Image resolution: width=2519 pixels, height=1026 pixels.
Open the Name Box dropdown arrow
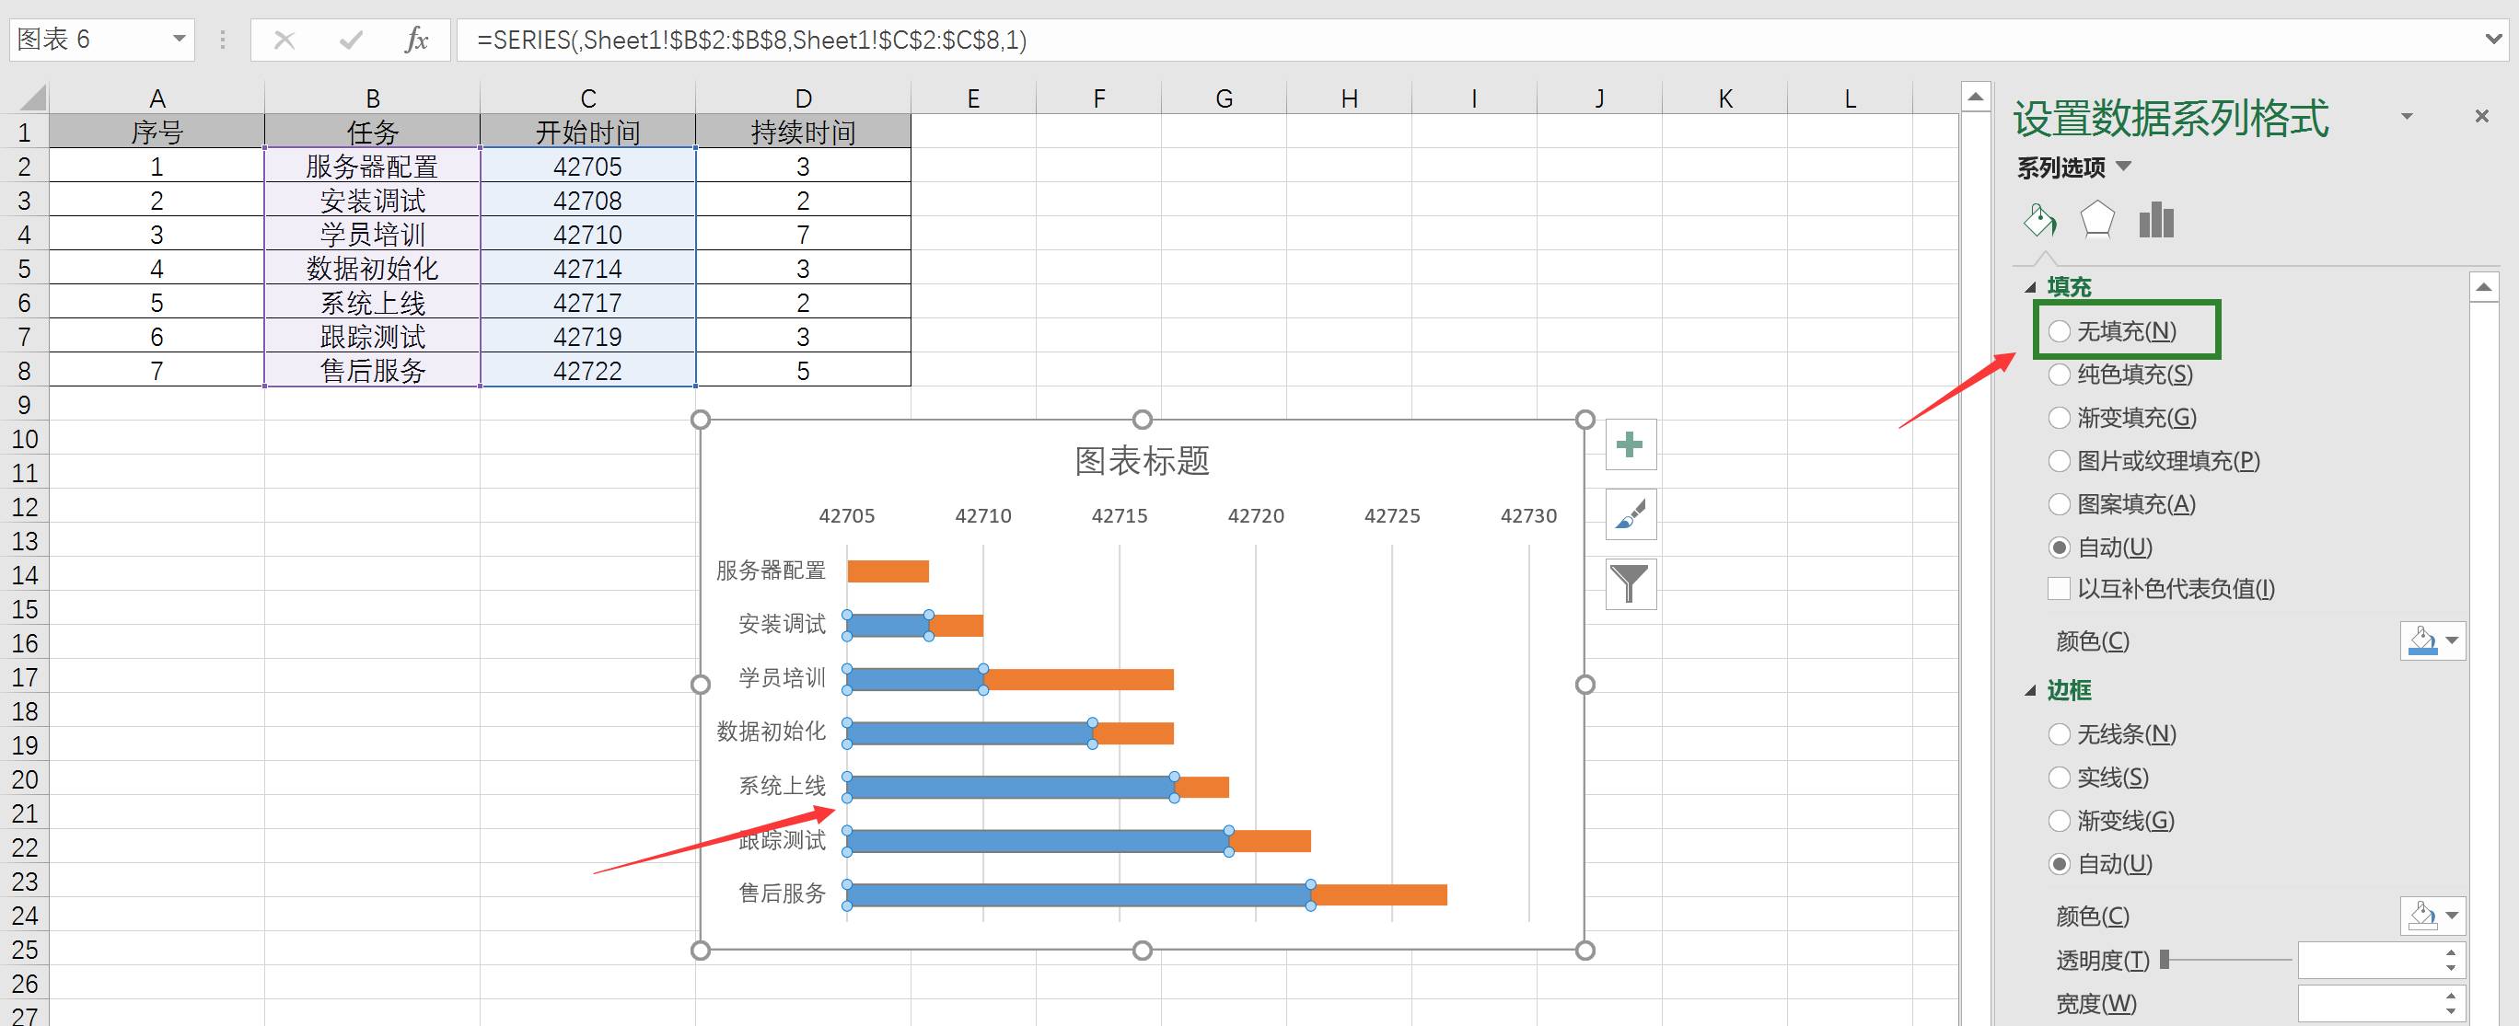[x=179, y=39]
